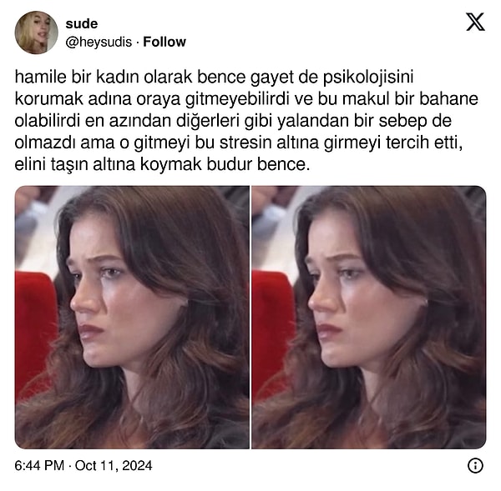Image resolution: width=501 pixels, height=491 pixels.
Task: Open the right photo of the woman
Action: point(369,317)
